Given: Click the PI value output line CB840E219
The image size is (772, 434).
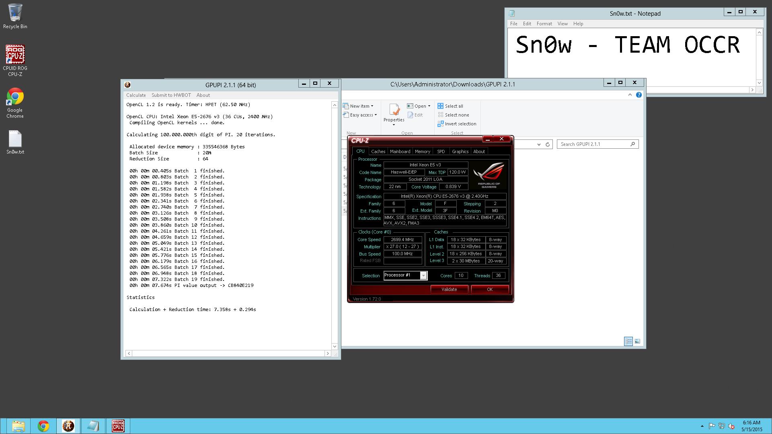Looking at the screenshot, I should coord(191,285).
